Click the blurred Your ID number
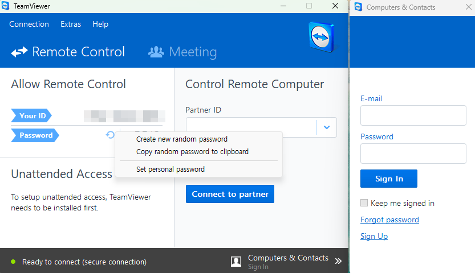The width and height of the screenshot is (475, 273). pos(124,116)
